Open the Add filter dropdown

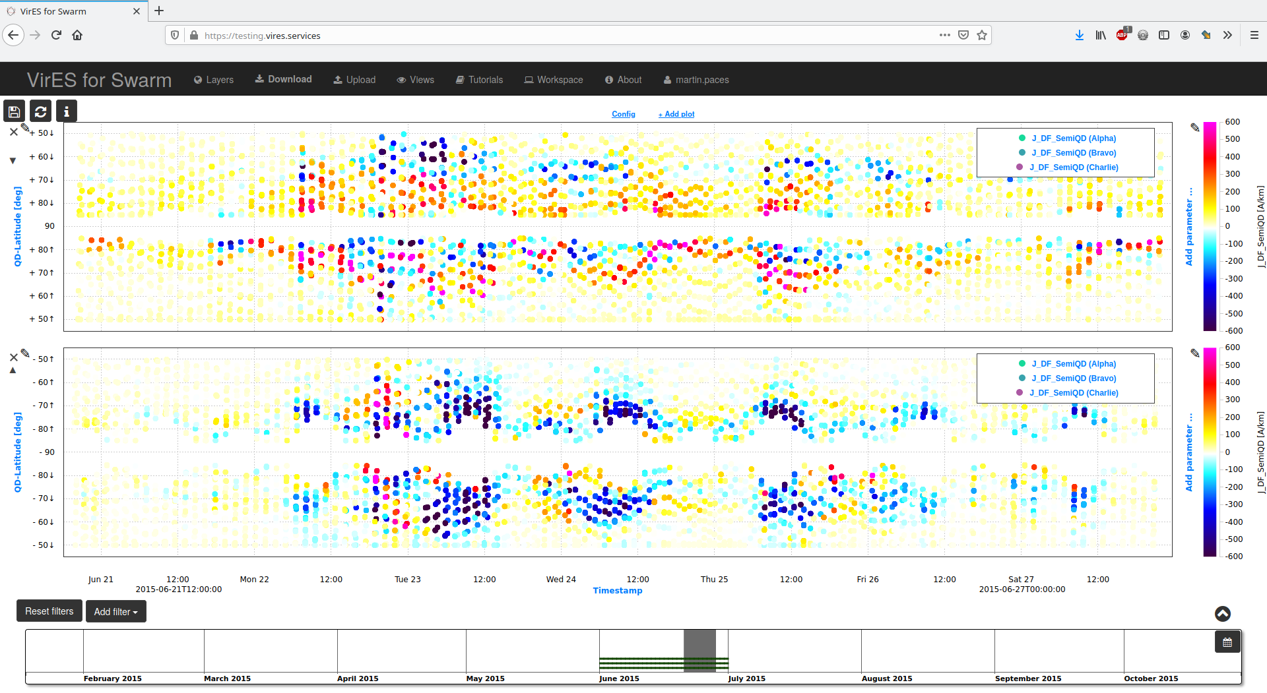pos(115,611)
